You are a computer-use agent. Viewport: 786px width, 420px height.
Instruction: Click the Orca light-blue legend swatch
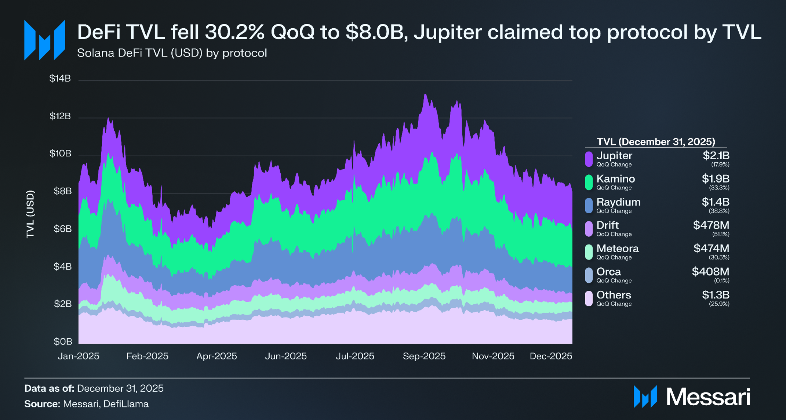point(589,275)
